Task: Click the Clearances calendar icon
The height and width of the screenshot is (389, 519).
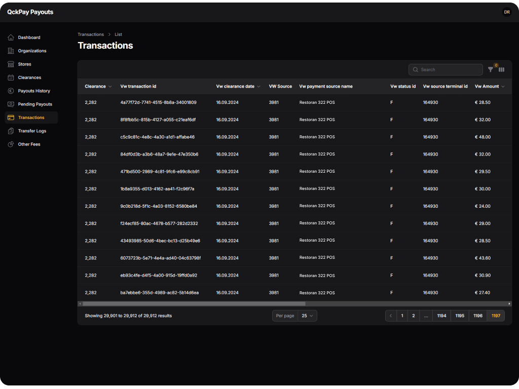Action: pyautogui.click(x=11, y=77)
